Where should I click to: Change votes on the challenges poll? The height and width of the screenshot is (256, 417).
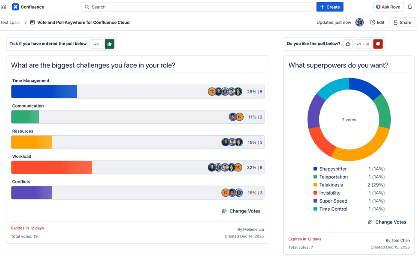241,211
